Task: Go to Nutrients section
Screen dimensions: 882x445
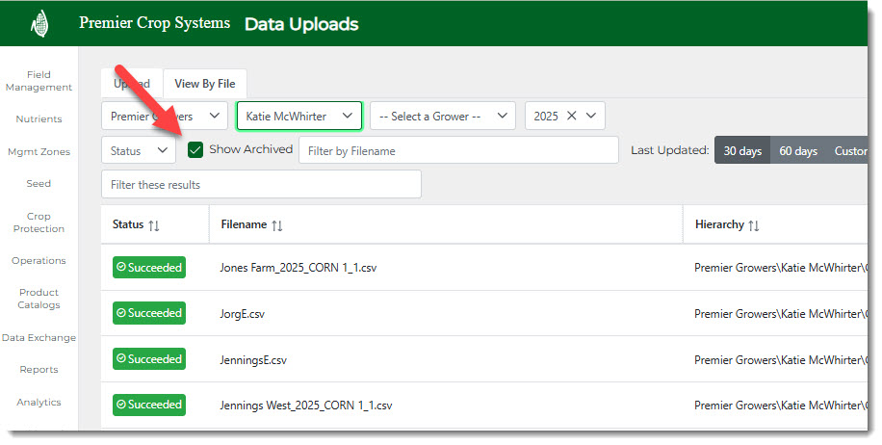Action: point(39,119)
